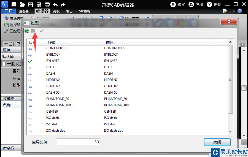Switch to the 编辑器 tab

(x=42, y=11)
